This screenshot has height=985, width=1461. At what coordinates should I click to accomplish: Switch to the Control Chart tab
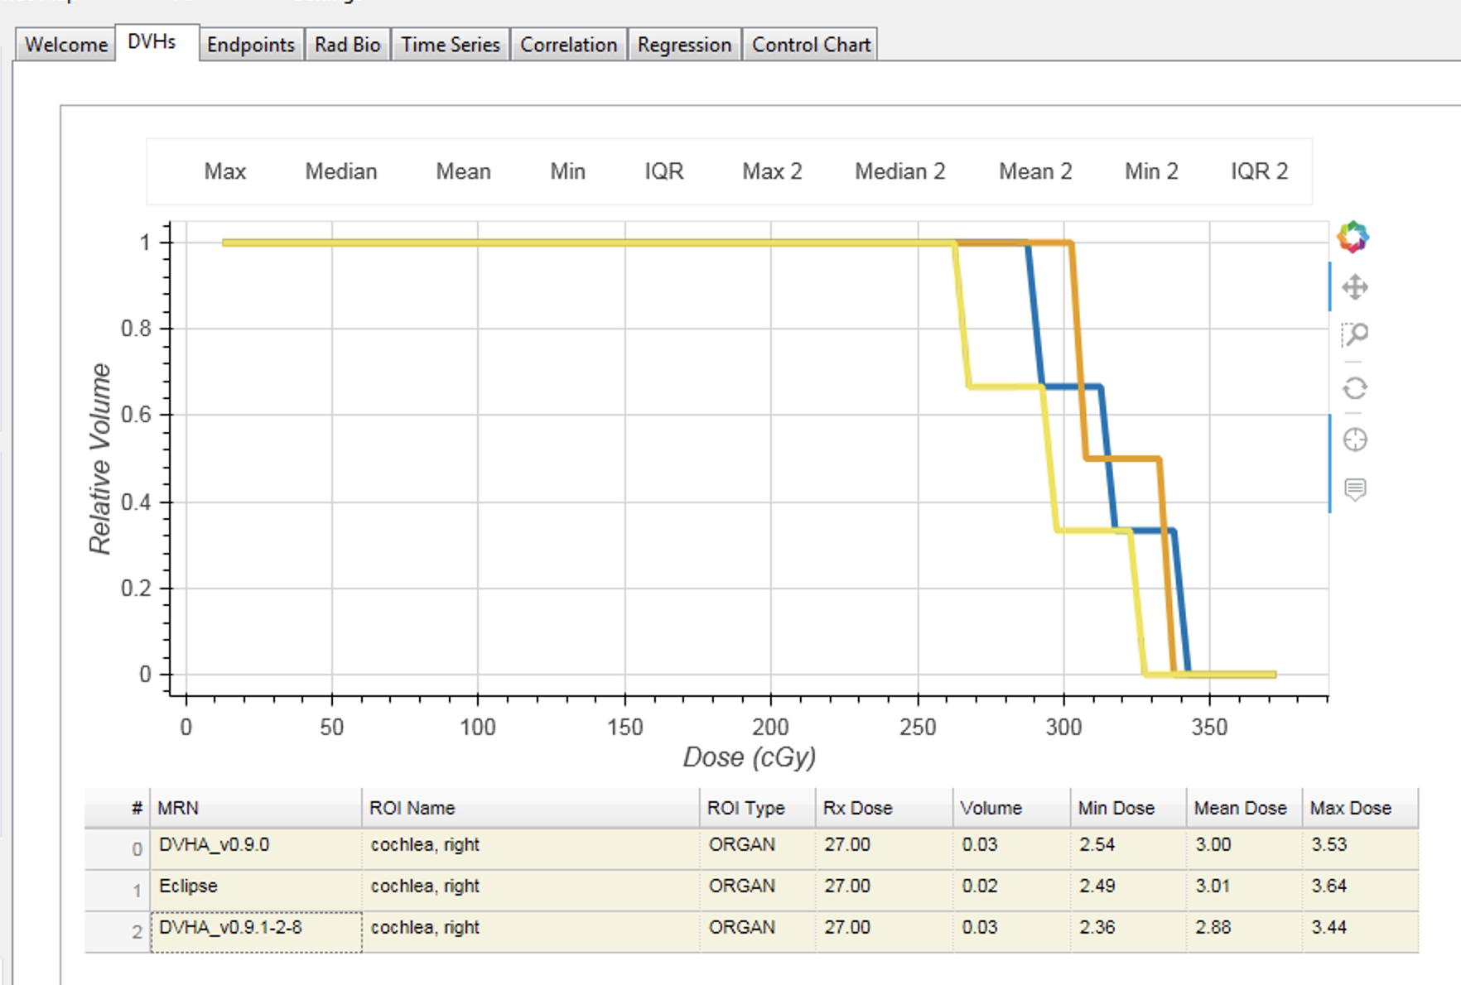pyautogui.click(x=810, y=45)
